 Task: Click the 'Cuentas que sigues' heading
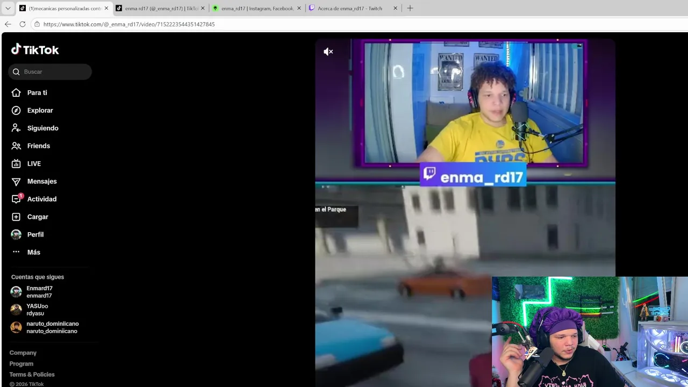(38, 277)
